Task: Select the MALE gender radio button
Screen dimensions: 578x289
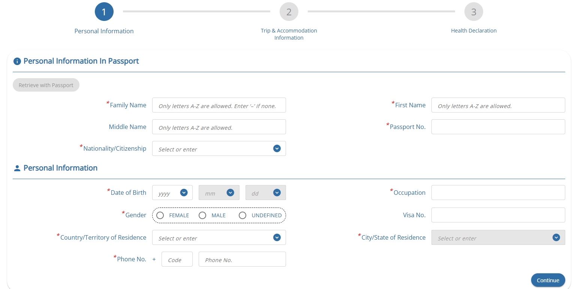Action: (x=202, y=215)
